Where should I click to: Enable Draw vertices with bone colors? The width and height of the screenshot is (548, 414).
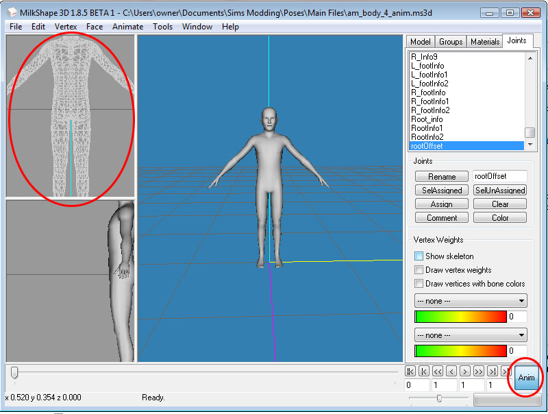pyautogui.click(x=419, y=284)
